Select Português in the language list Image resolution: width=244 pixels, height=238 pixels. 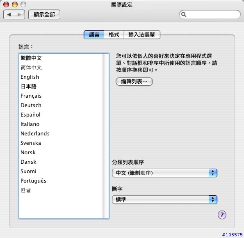point(61,181)
